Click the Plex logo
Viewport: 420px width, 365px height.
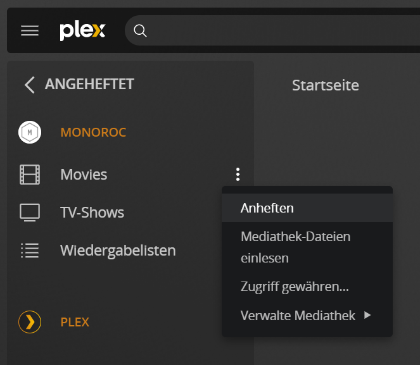click(x=82, y=31)
